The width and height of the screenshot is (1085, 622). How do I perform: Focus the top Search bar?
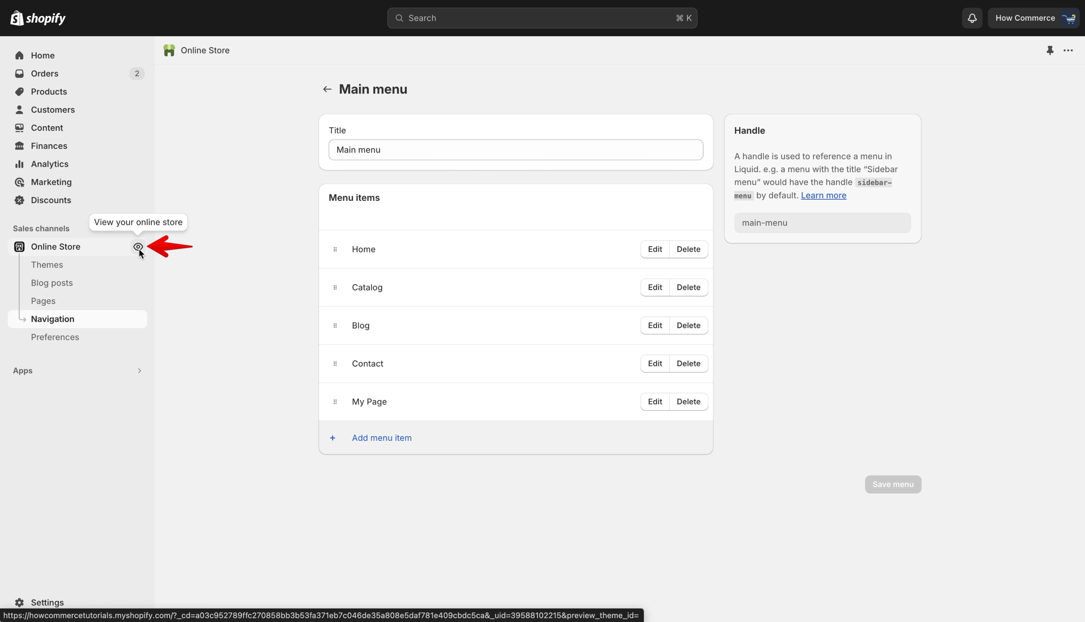click(x=542, y=18)
